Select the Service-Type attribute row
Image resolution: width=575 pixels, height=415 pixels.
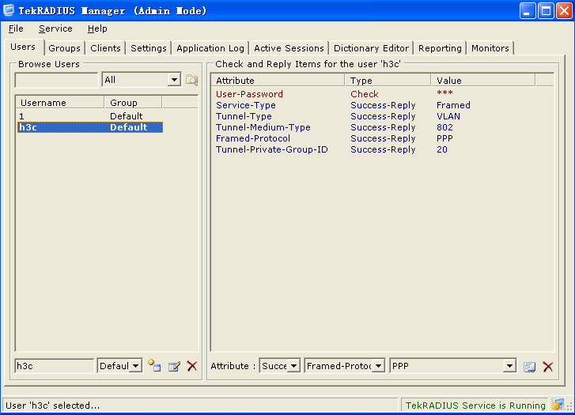point(373,105)
